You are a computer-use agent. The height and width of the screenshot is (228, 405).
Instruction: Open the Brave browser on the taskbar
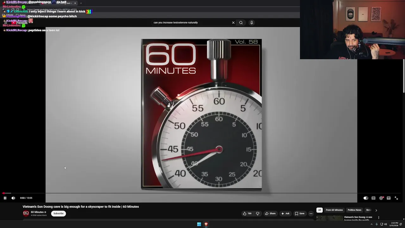206,224
